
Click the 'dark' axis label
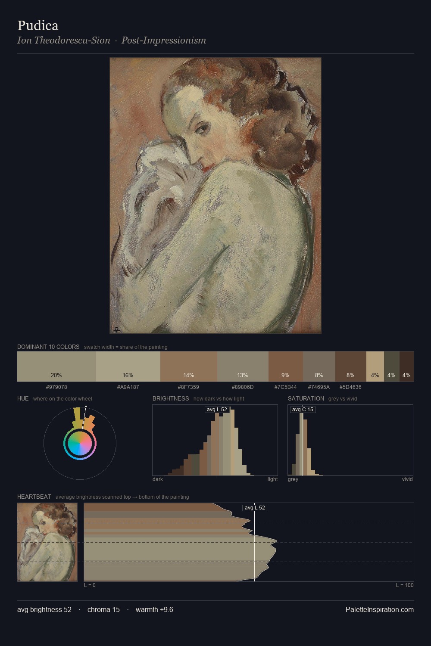[x=158, y=479]
